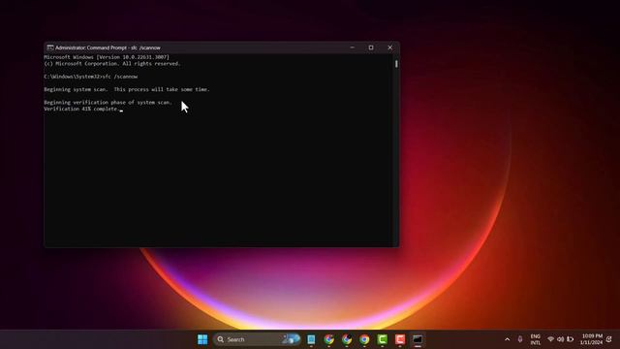Show hidden system tray icons
The width and height of the screenshot is (620, 349).
[x=508, y=339]
